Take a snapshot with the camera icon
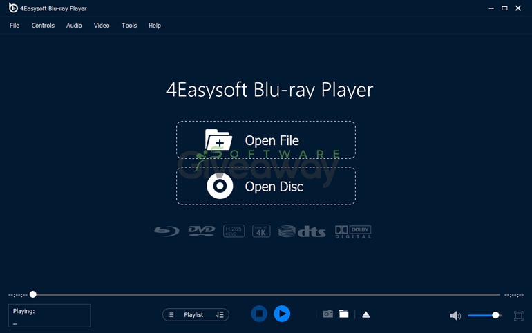 click(327, 314)
